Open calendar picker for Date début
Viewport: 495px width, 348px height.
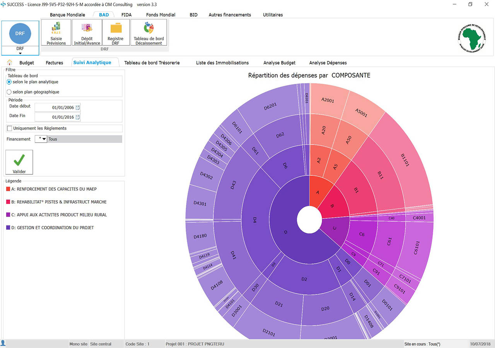(78, 107)
